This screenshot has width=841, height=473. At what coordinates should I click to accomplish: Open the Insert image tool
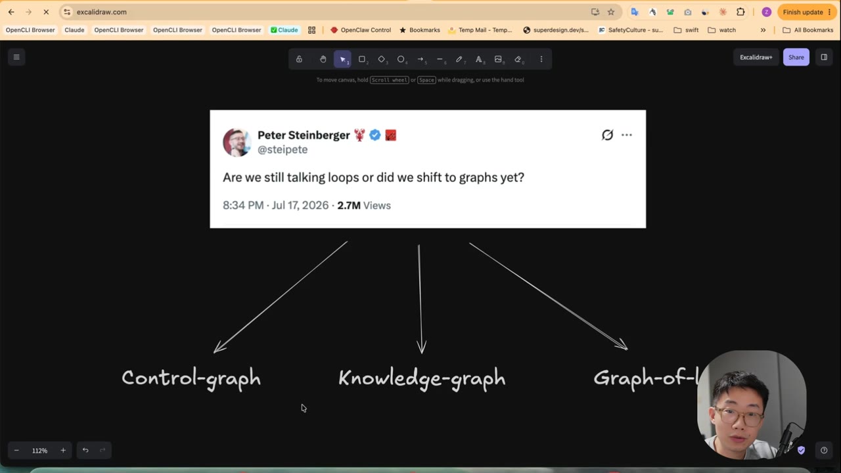click(498, 59)
